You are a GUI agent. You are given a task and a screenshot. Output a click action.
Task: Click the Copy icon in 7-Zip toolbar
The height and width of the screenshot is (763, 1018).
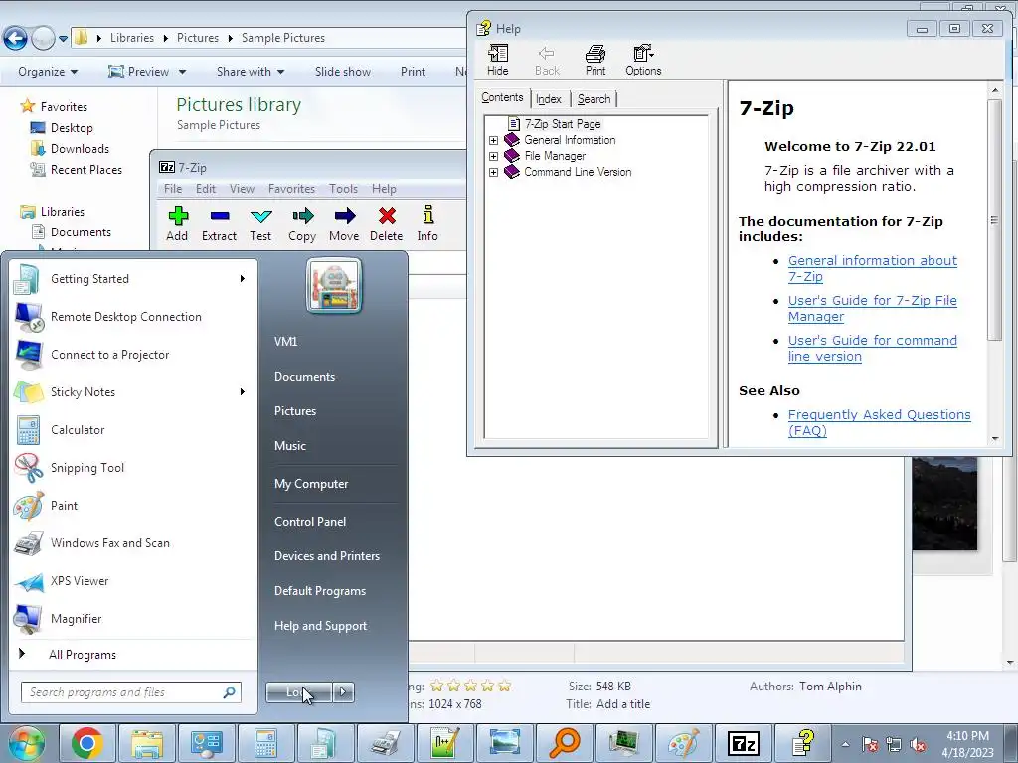pos(302,224)
